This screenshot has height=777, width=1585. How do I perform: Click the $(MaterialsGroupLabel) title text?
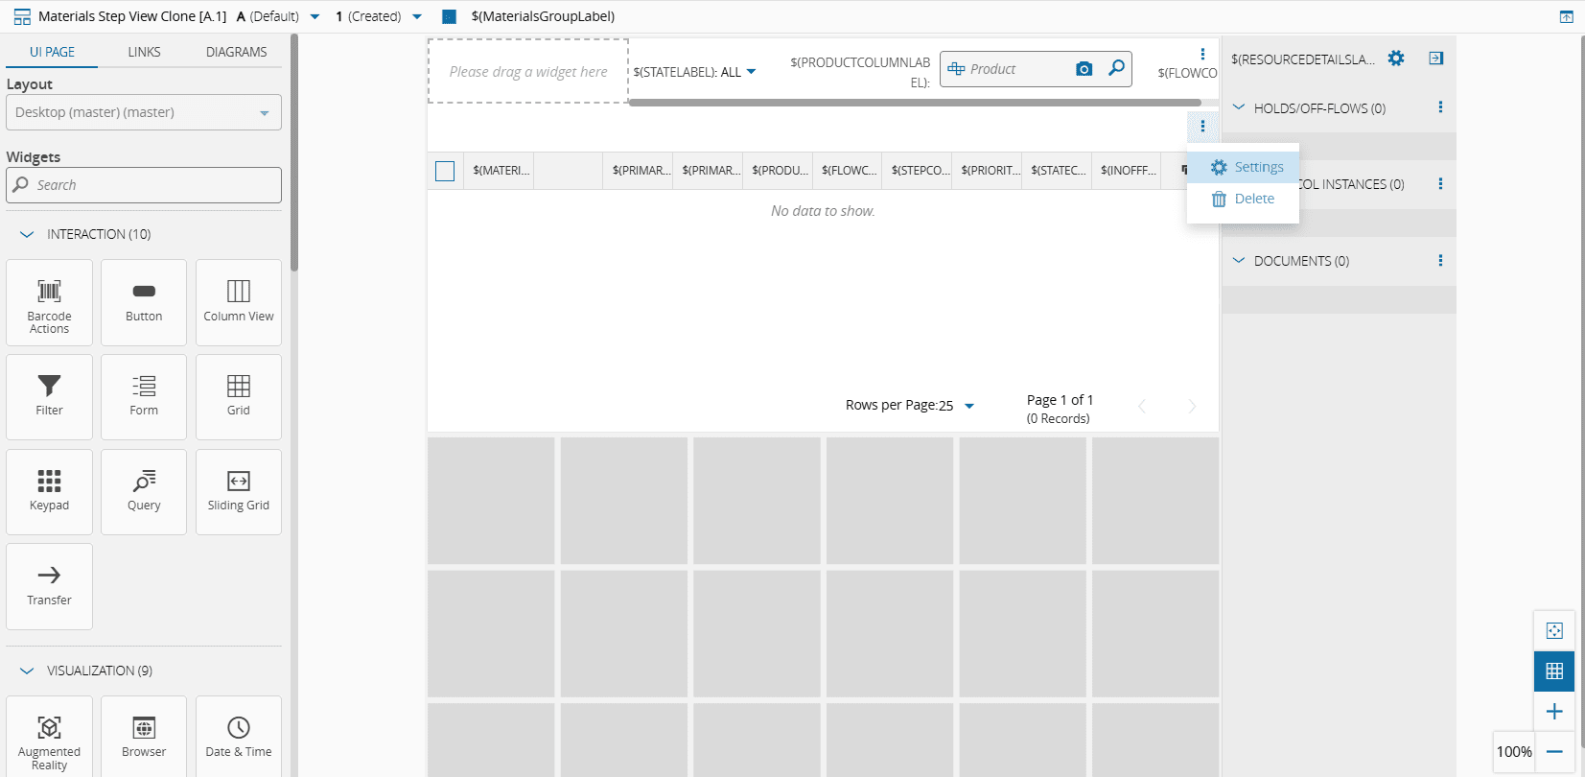point(543,16)
